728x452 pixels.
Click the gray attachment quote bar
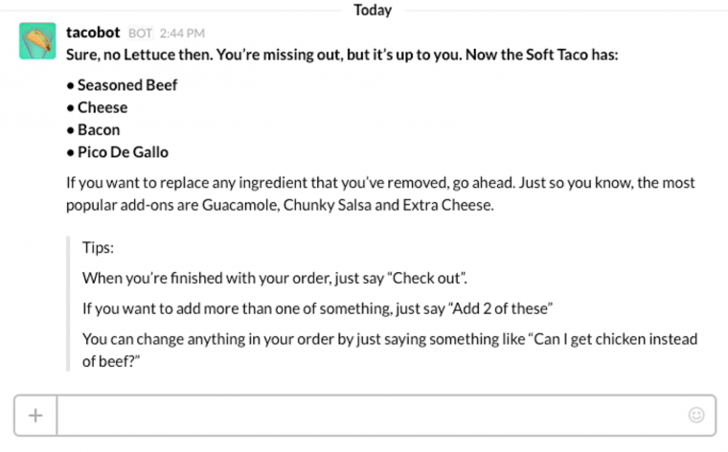(x=68, y=304)
